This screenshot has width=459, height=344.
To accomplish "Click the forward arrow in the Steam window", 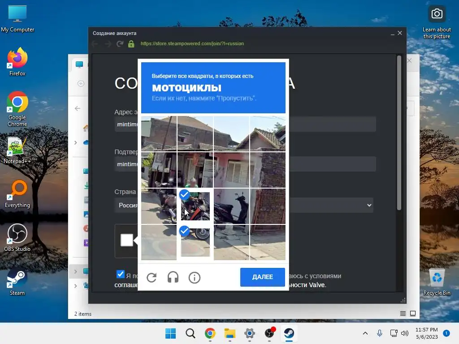I will click(108, 44).
